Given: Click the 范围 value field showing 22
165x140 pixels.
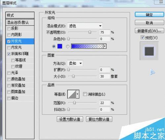Looking at the screenshot, I should [x=105, y=103].
